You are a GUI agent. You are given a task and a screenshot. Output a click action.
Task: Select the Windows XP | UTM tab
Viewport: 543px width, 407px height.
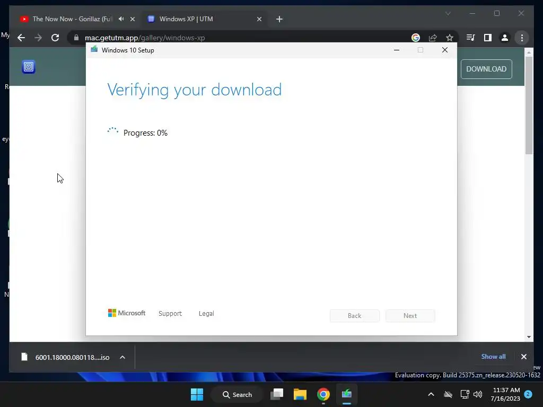click(204, 19)
